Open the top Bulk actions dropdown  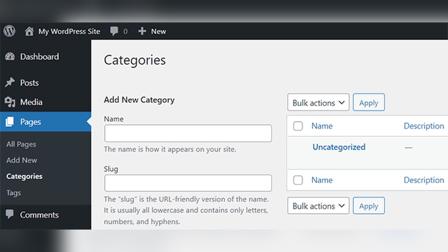tap(318, 103)
